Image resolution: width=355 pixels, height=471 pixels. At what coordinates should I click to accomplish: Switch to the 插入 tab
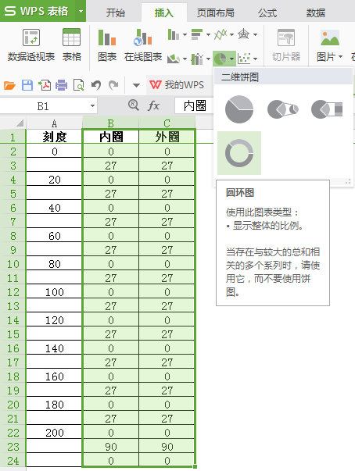164,13
